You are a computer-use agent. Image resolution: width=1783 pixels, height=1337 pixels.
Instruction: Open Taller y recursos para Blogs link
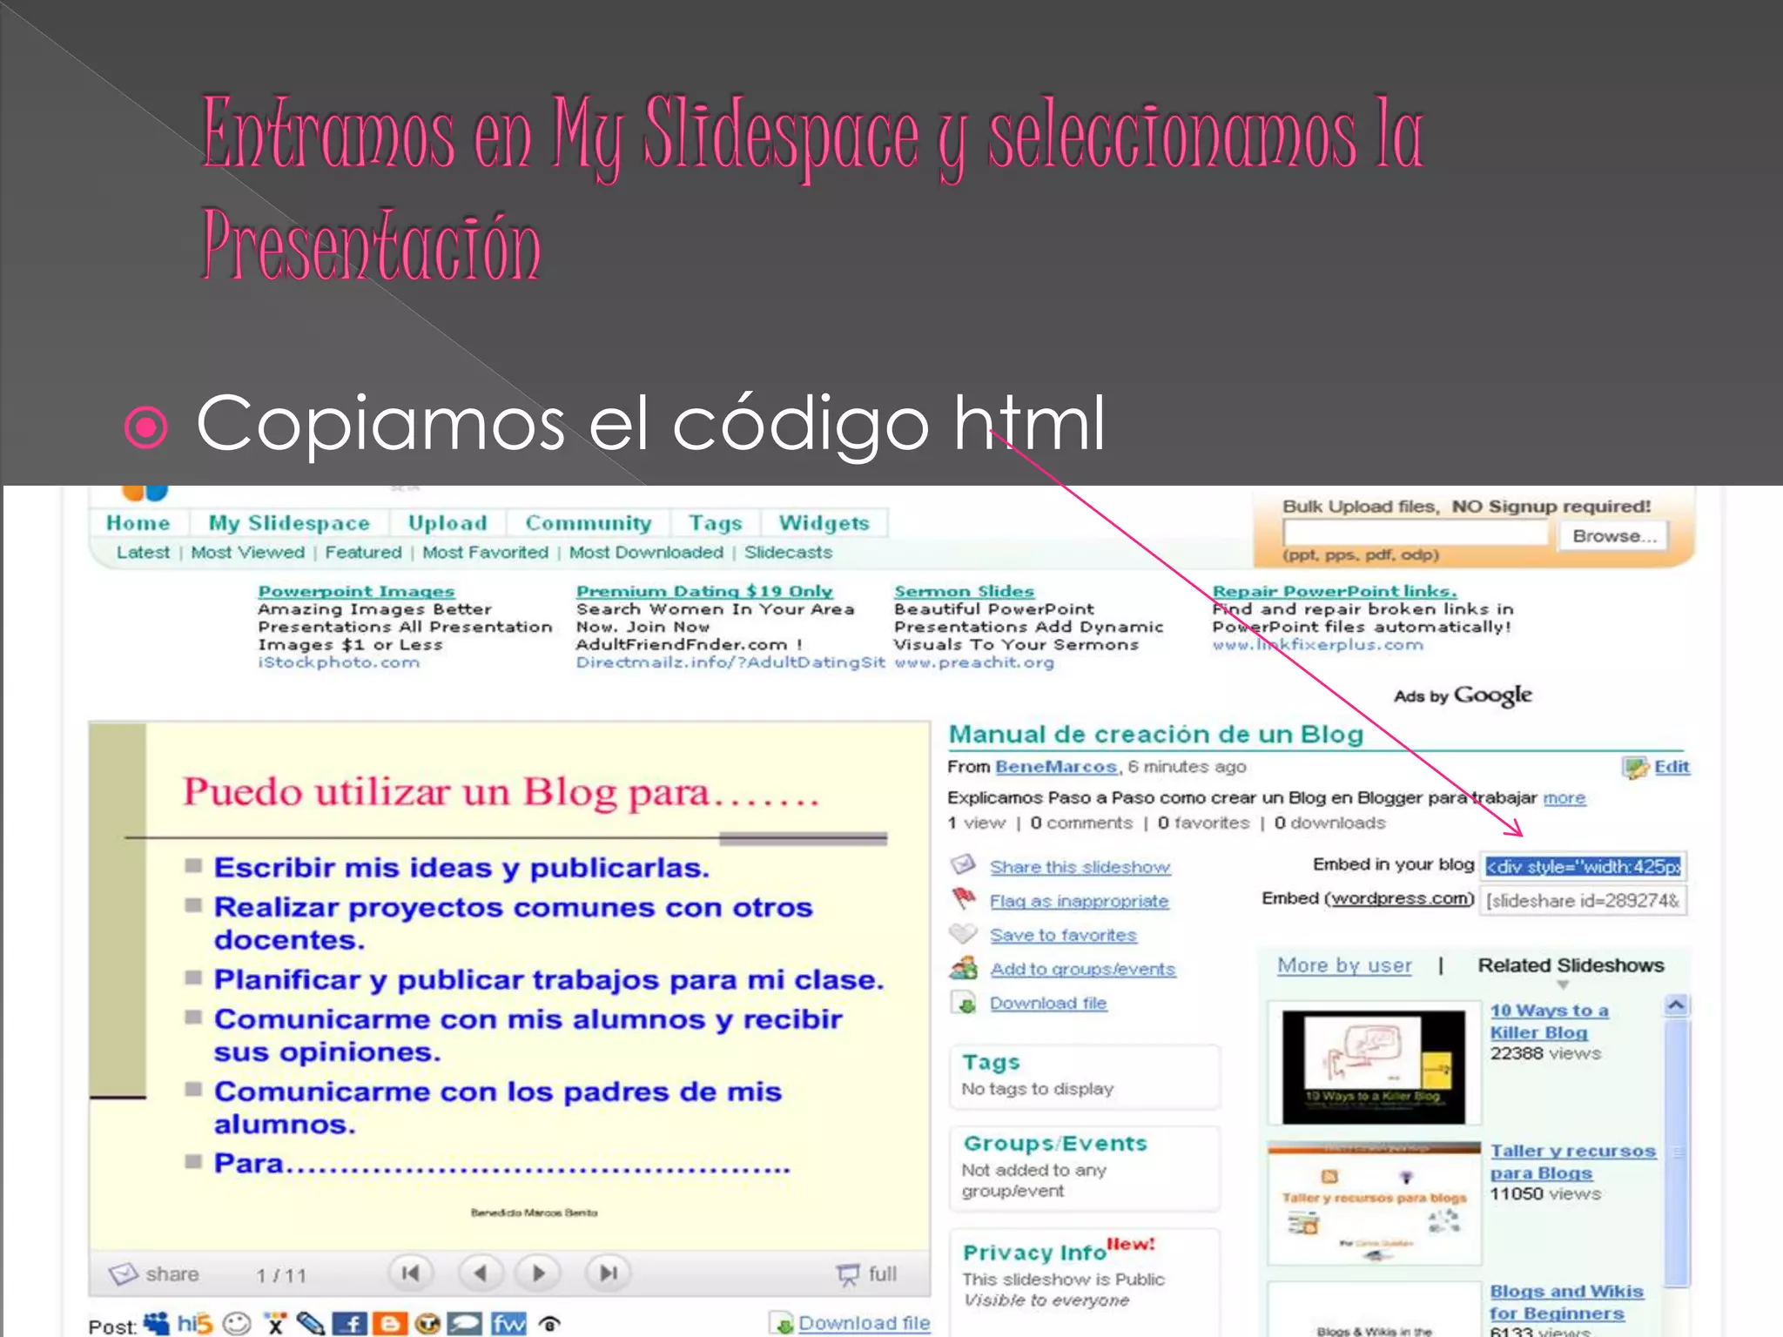(1572, 1162)
